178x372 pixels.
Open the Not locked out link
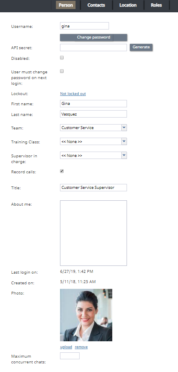[x=73, y=94]
